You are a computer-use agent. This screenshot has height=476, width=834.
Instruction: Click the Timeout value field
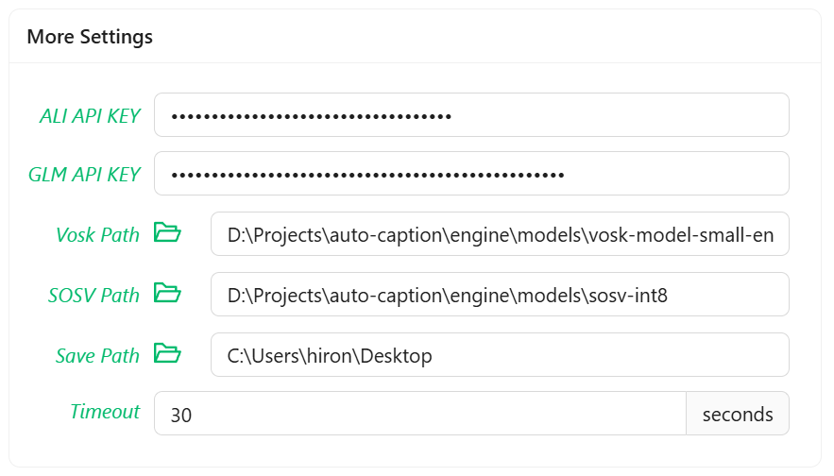[x=419, y=414]
